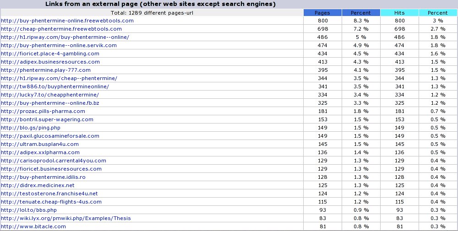Viewport: 458px width, 231px height.
Task: Open the fioricet.place-4-gambling.com link
Action: point(50,54)
